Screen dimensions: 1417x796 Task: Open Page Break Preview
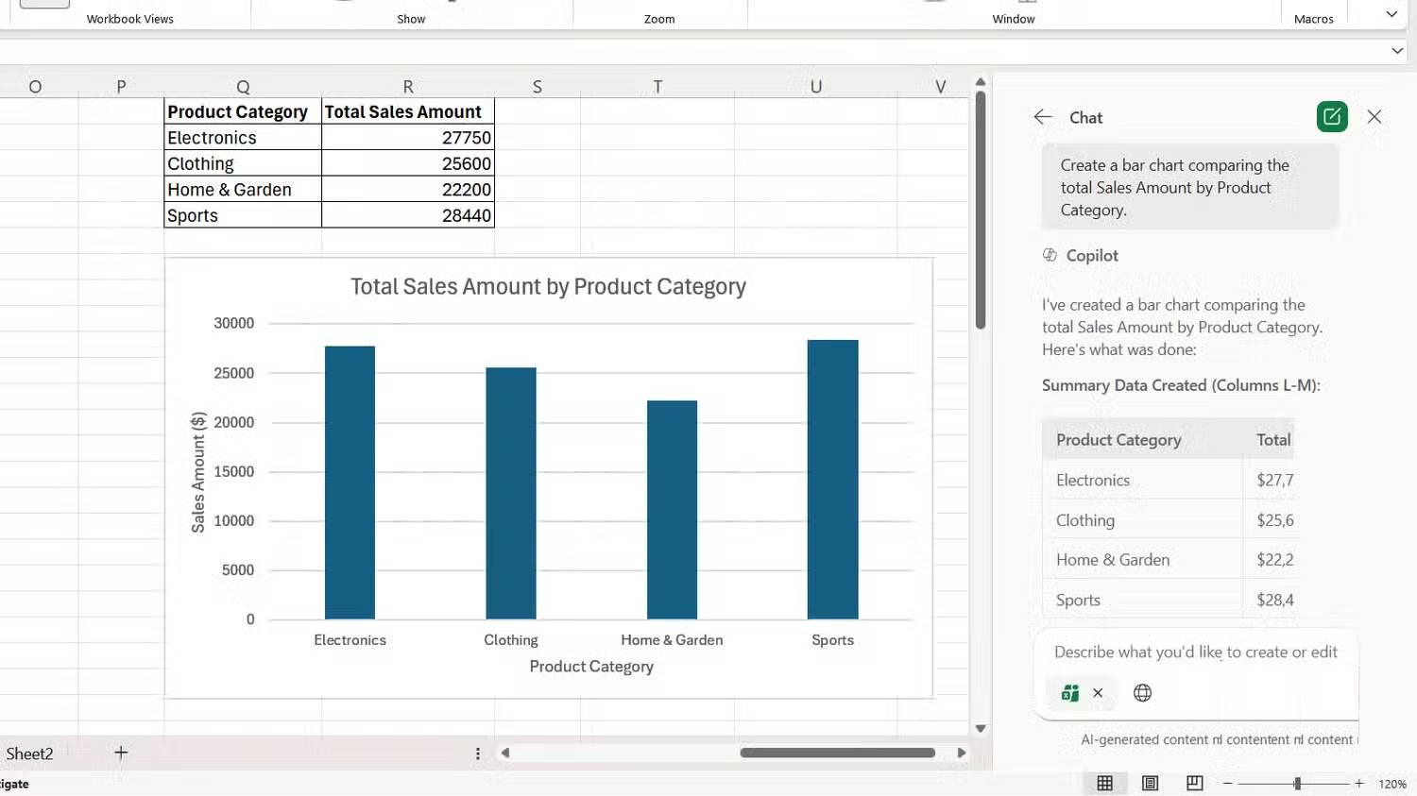pyautogui.click(x=1194, y=783)
